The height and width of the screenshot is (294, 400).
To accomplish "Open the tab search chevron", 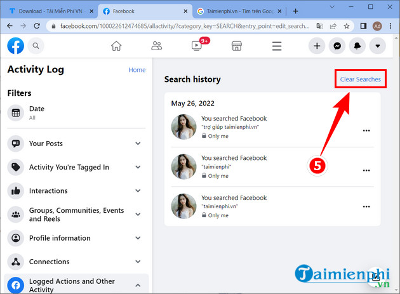I will click(332, 7).
